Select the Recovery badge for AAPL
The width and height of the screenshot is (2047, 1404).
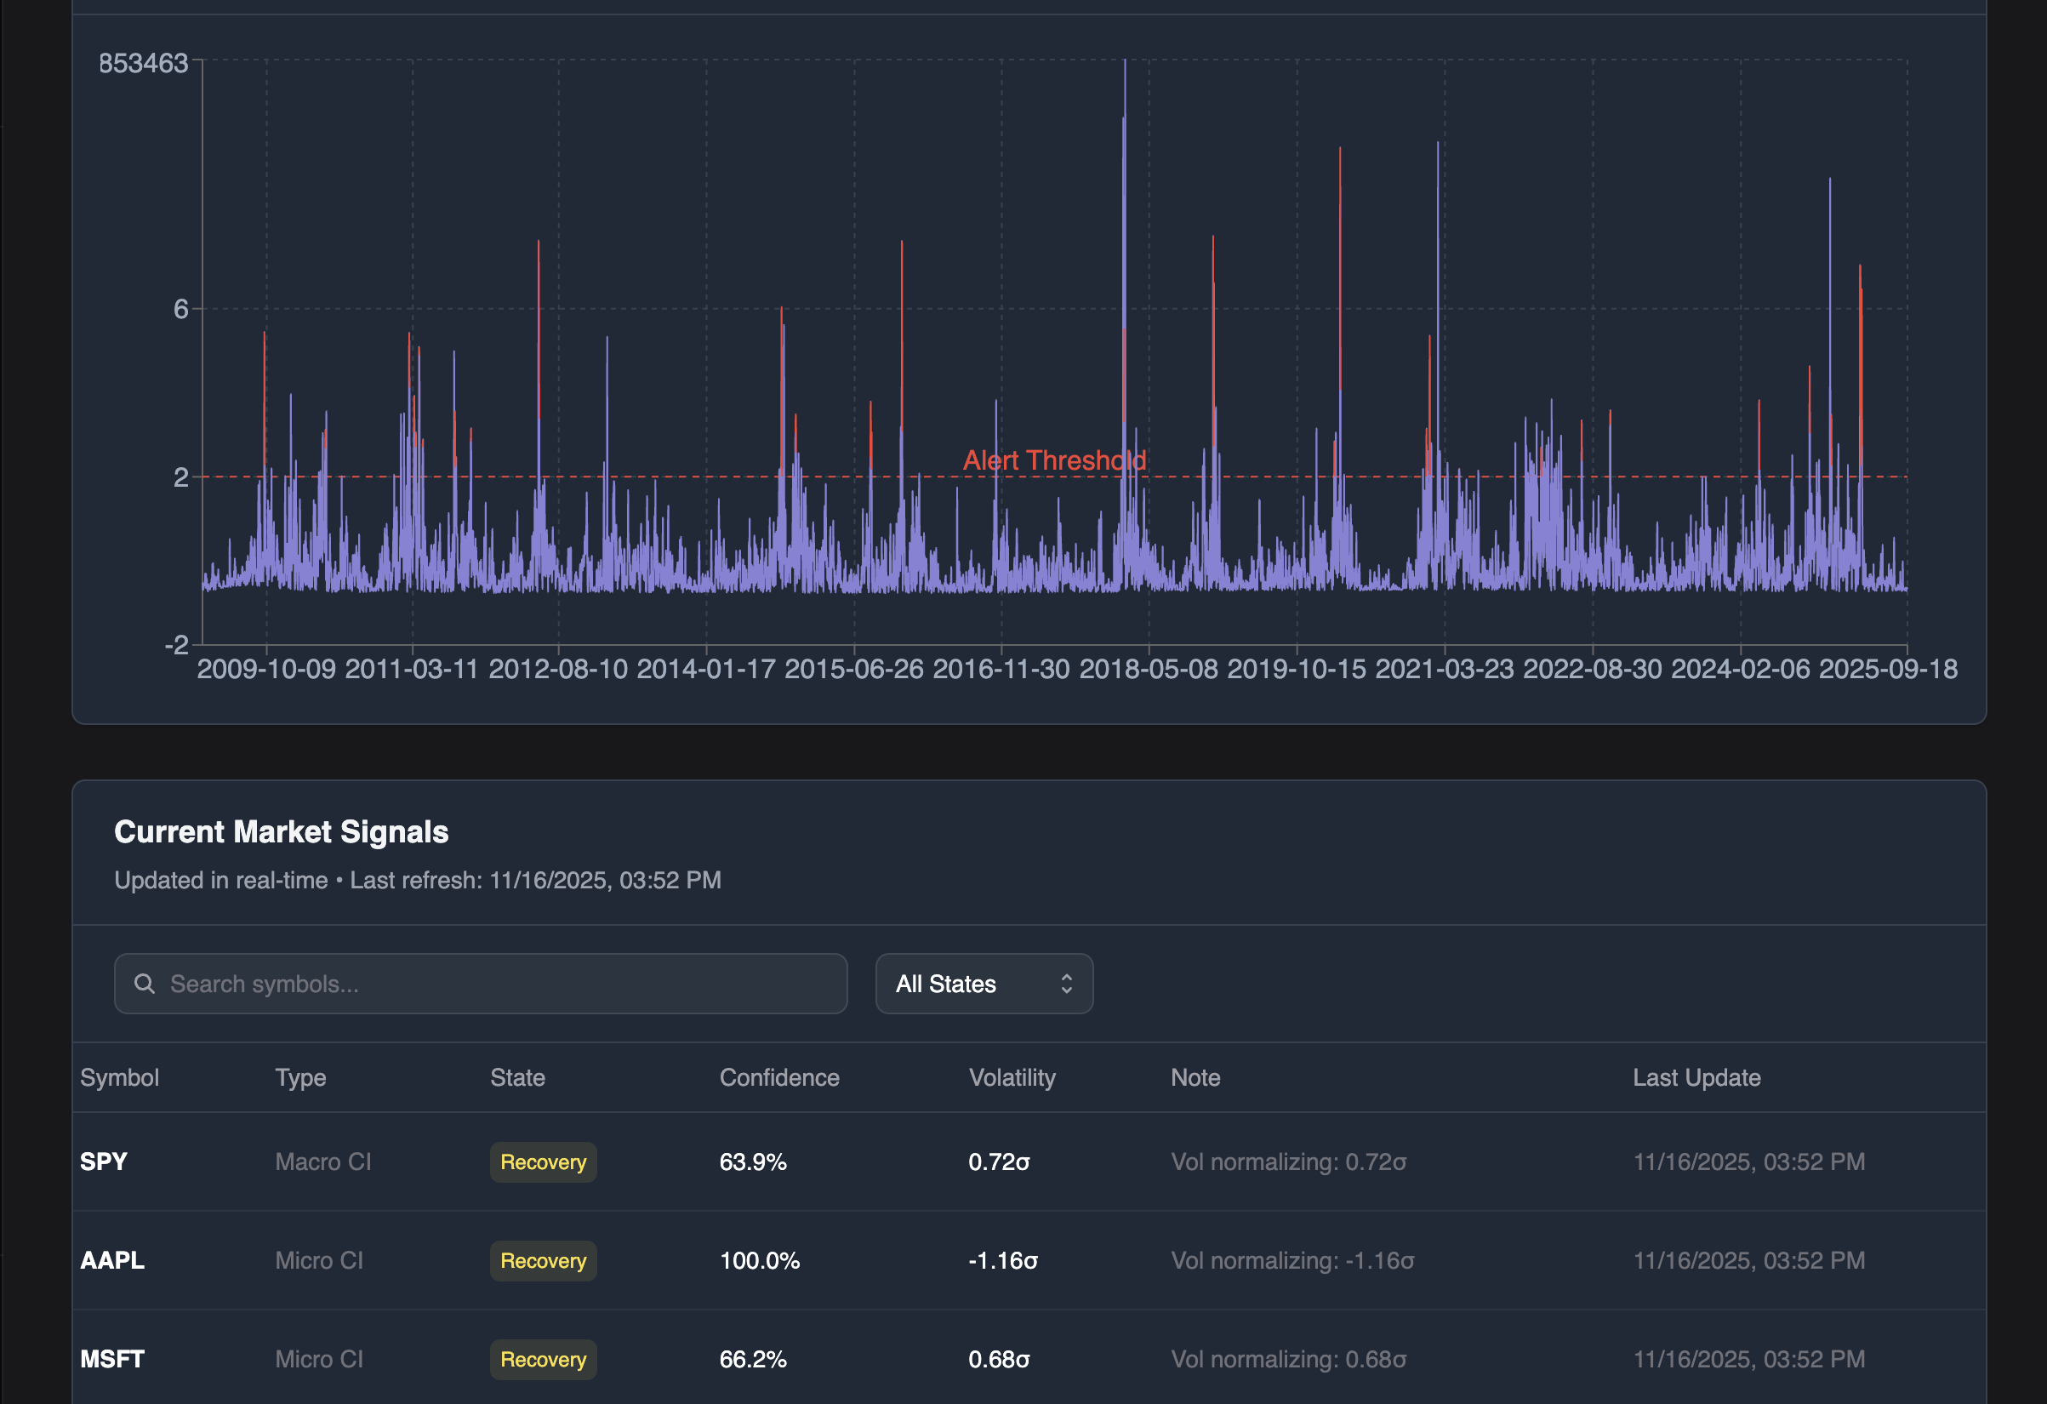click(543, 1260)
